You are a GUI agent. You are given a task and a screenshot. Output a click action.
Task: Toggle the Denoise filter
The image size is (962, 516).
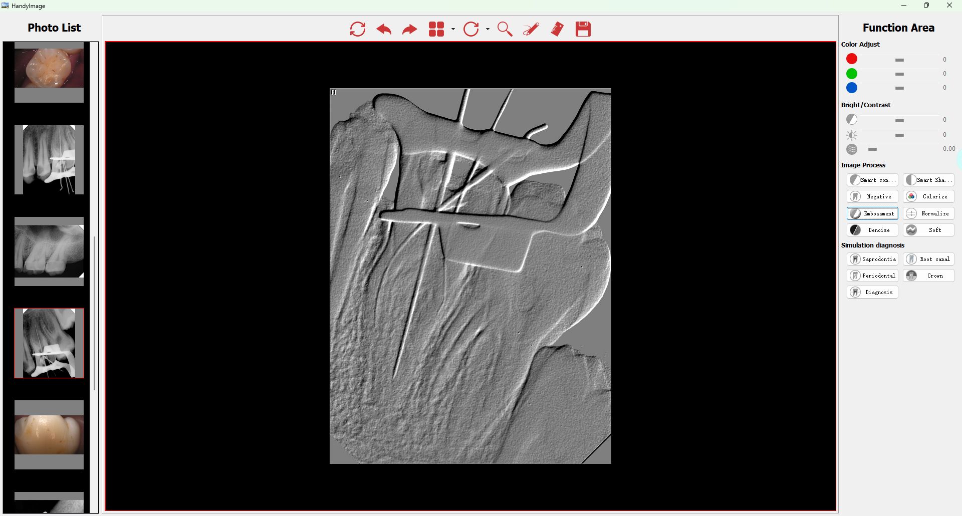point(872,230)
